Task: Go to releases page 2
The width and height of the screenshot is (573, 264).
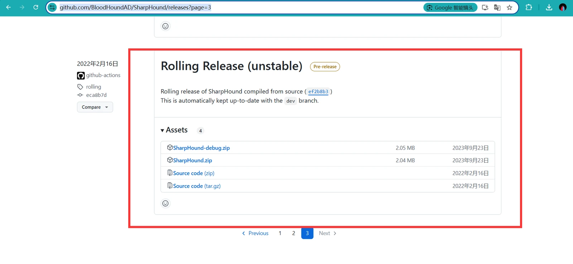Action: tap(294, 233)
